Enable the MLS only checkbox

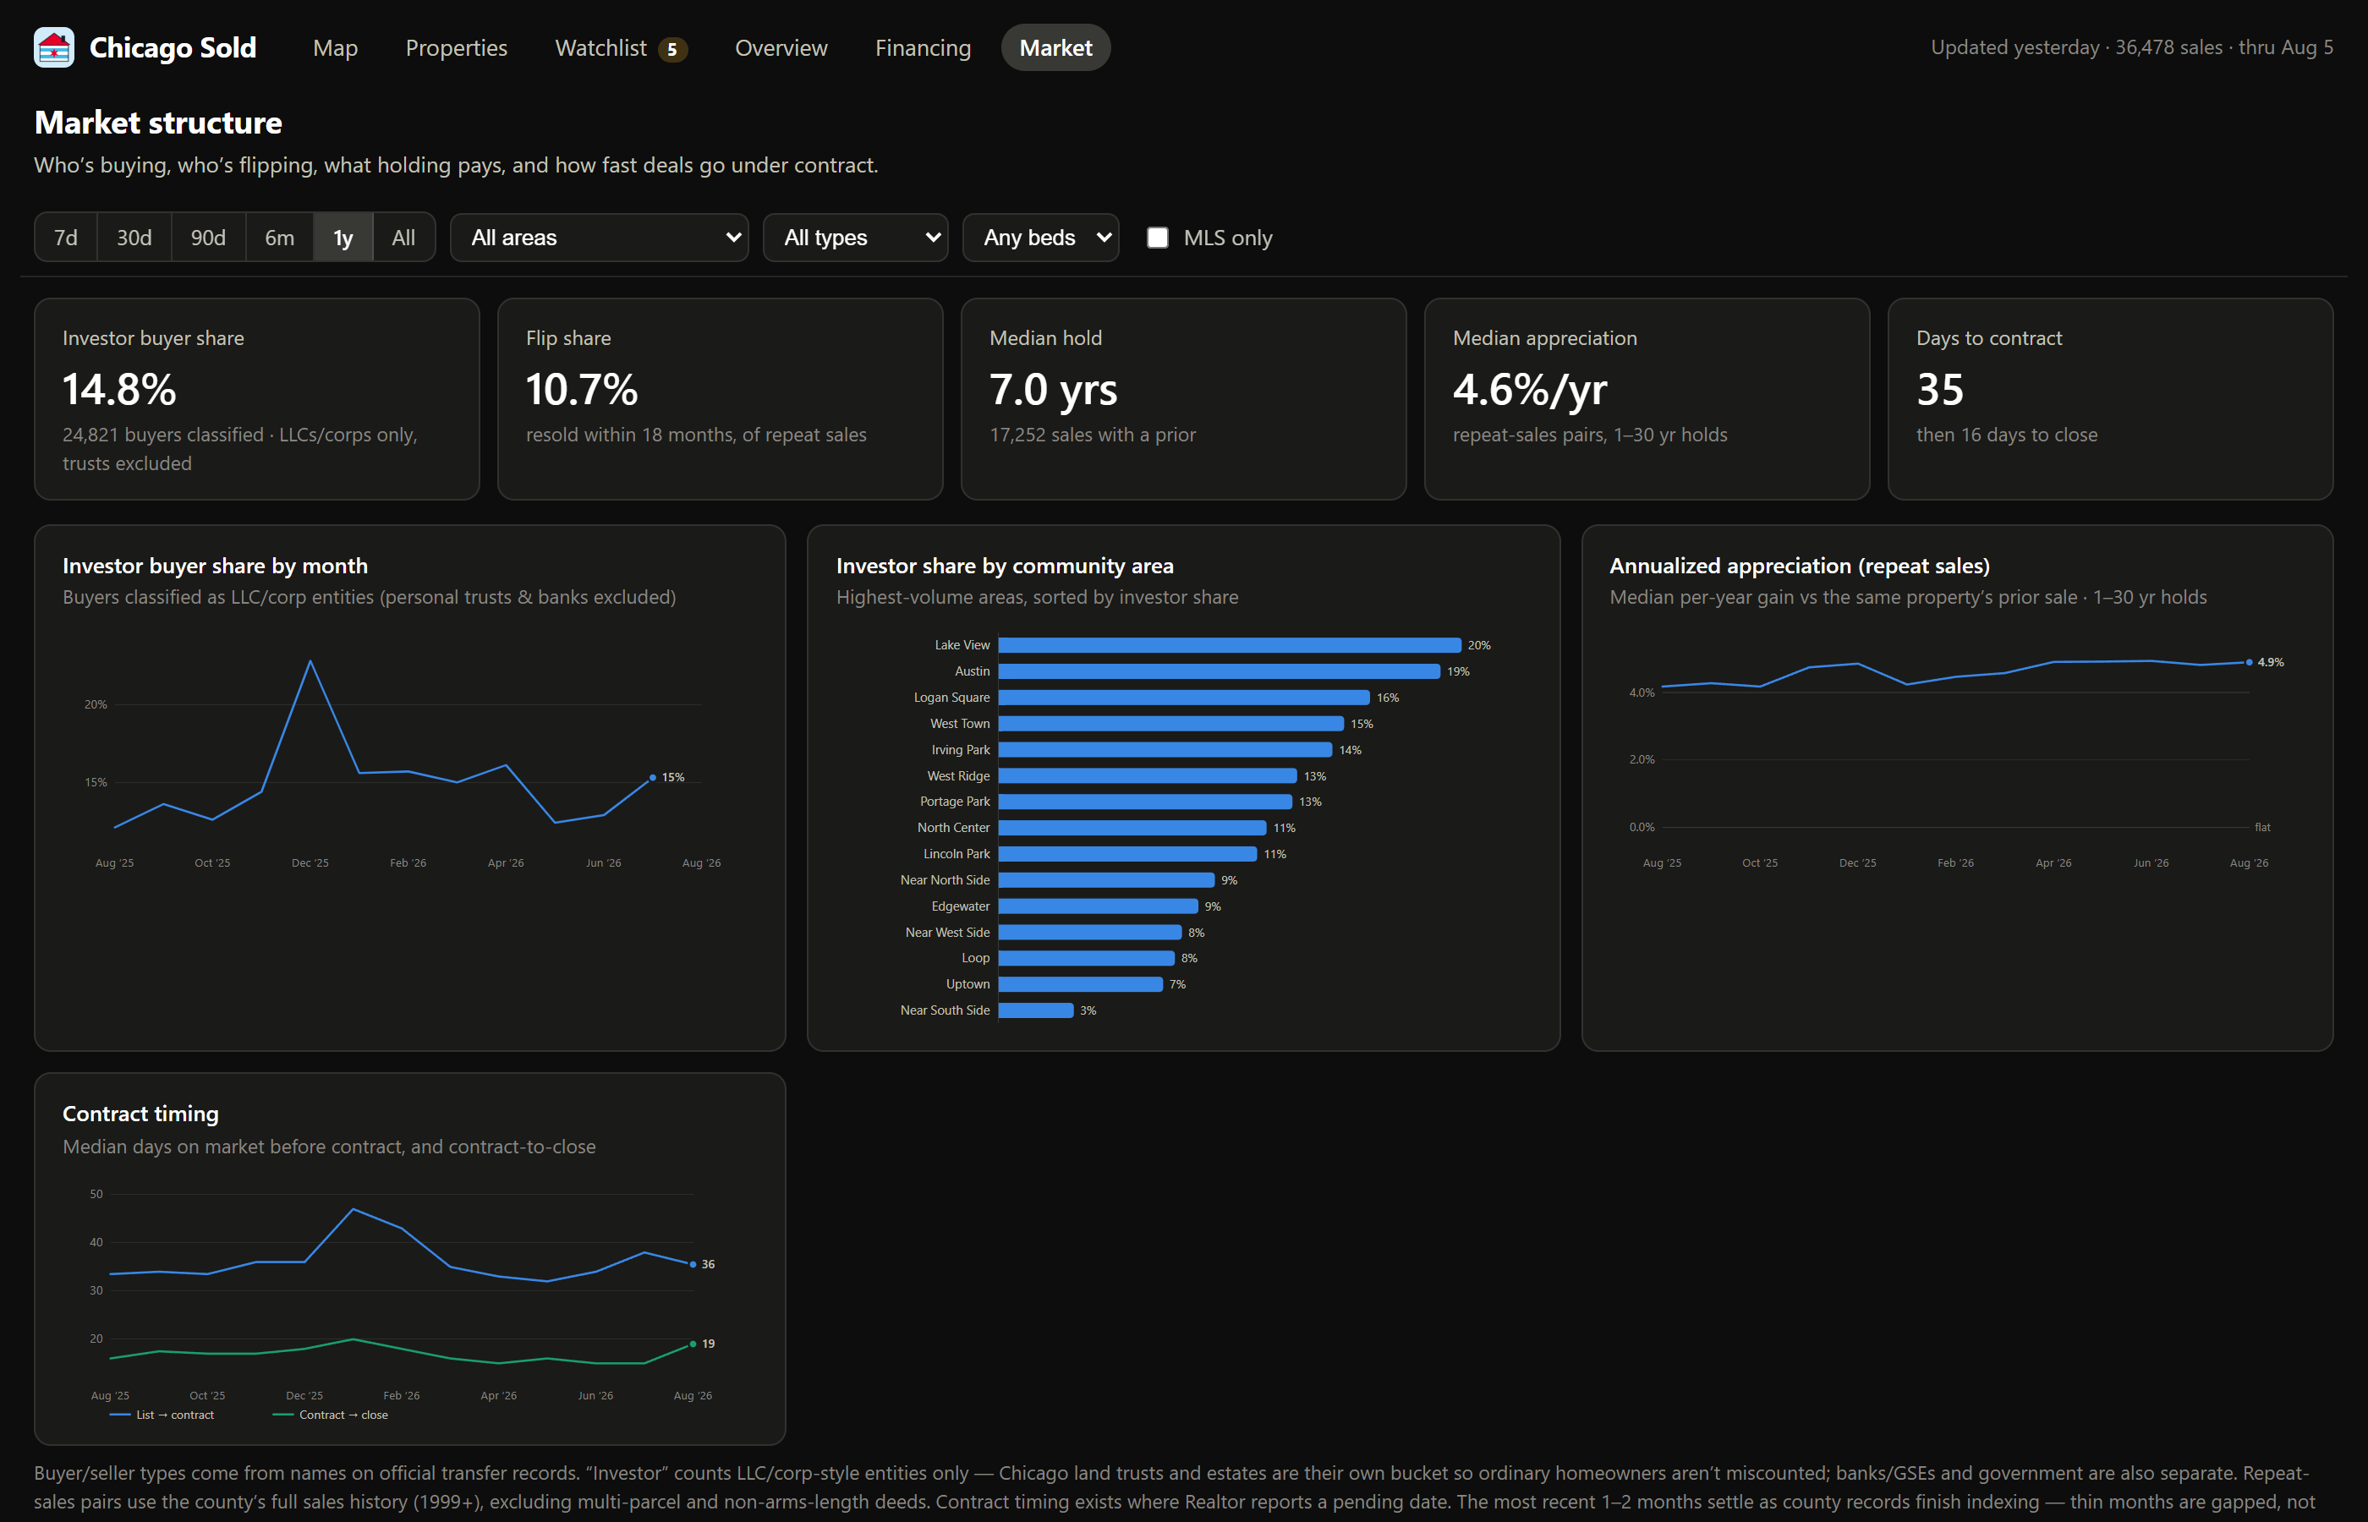tap(1157, 238)
